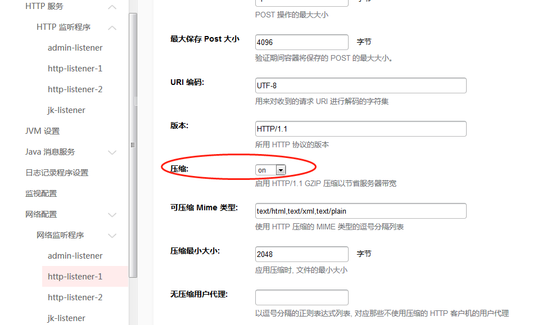Click the empty 无压缩用户代理 field
This screenshot has height=325, width=542.
pos(301,297)
